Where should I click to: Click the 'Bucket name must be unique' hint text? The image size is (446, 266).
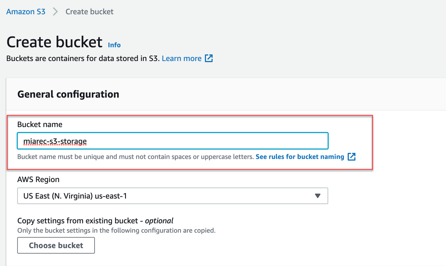coord(135,157)
